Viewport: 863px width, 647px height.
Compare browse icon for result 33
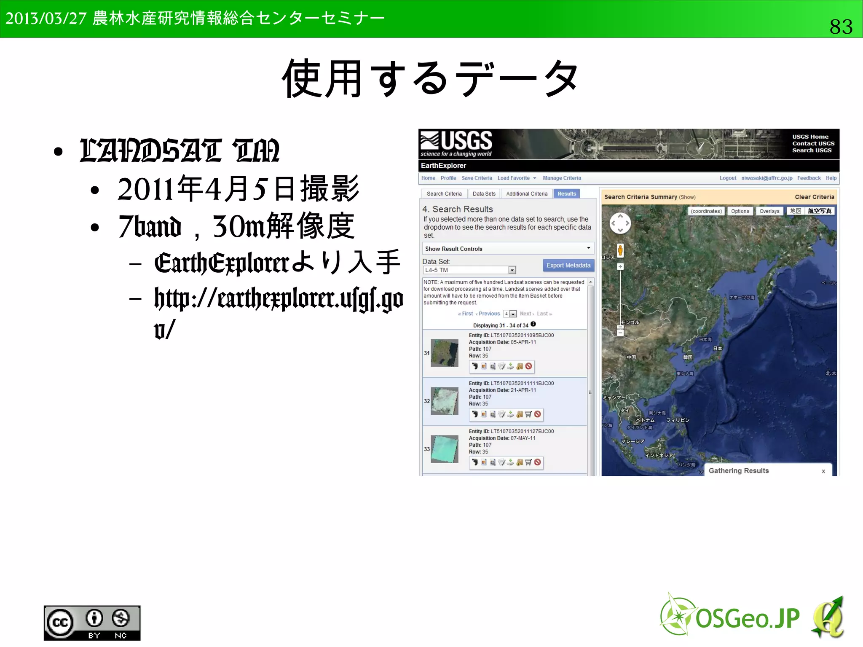pos(493,462)
